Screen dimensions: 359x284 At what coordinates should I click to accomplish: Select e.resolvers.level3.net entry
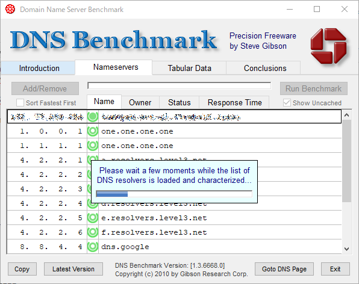(x=174, y=218)
